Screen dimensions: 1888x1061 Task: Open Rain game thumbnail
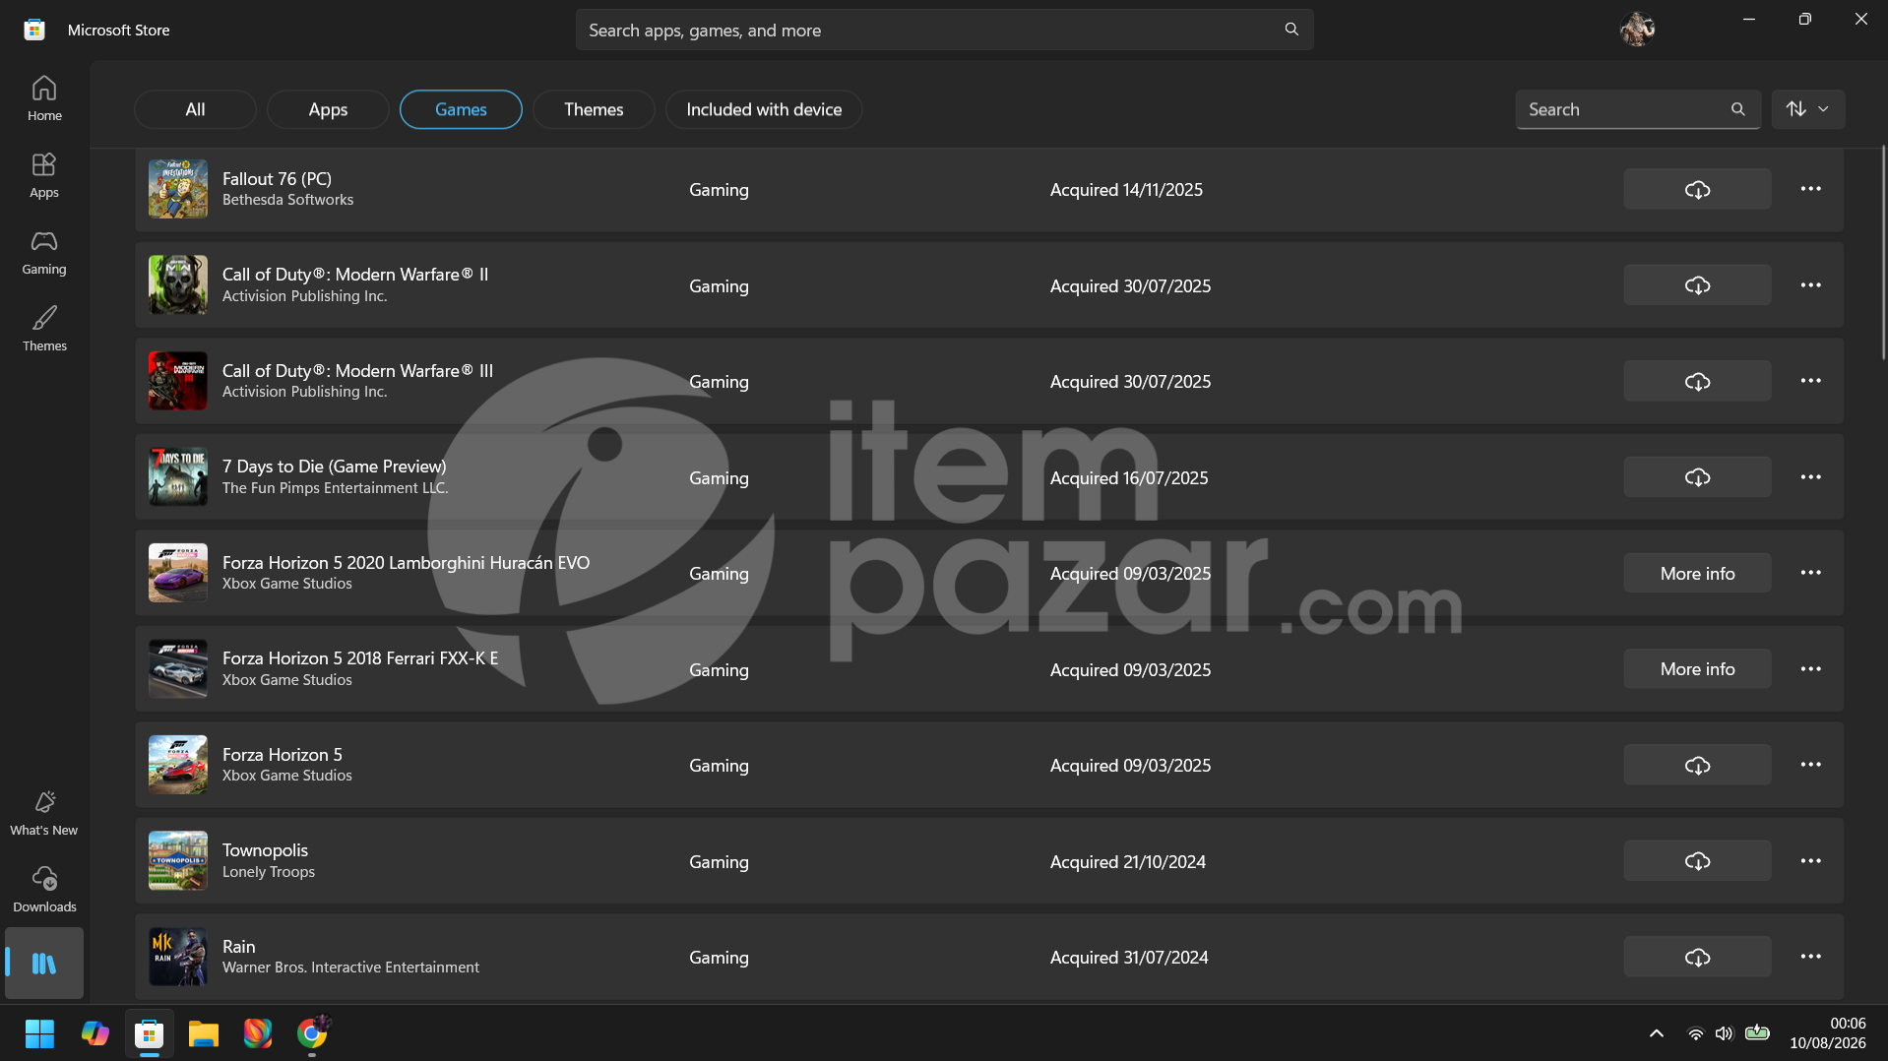(178, 957)
